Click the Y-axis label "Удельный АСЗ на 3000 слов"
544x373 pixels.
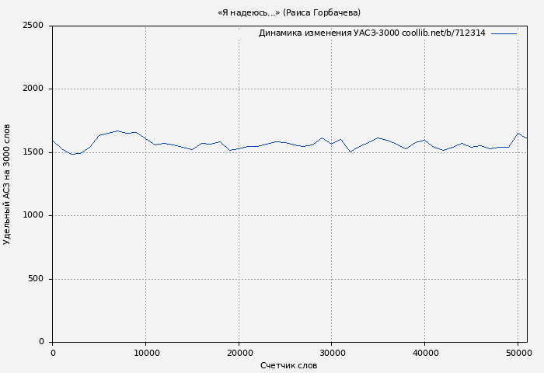tap(8, 184)
